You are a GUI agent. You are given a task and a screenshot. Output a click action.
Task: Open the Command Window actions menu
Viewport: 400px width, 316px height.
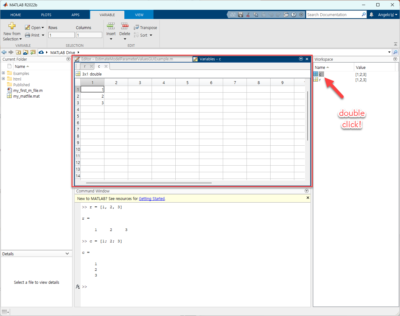307,191
